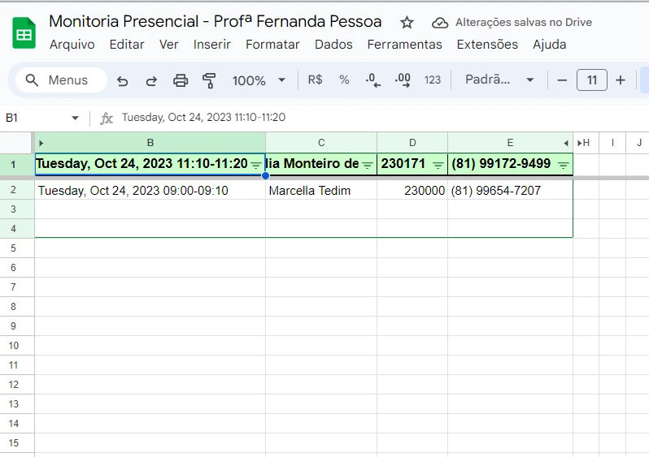
Task: Star this spreadsheet document
Action: click(407, 23)
